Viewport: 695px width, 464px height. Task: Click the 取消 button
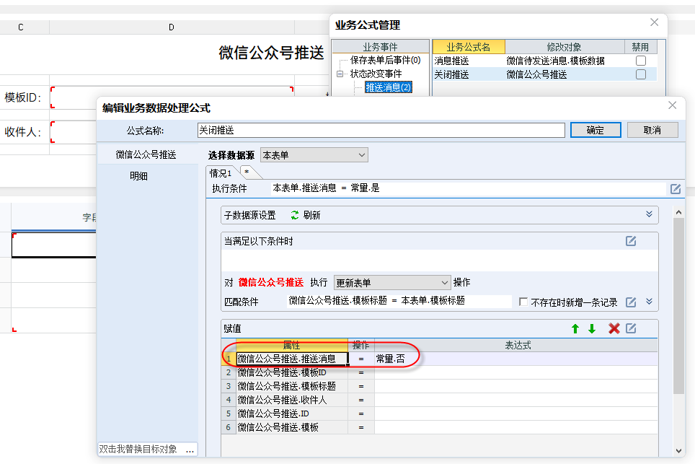coord(652,131)
